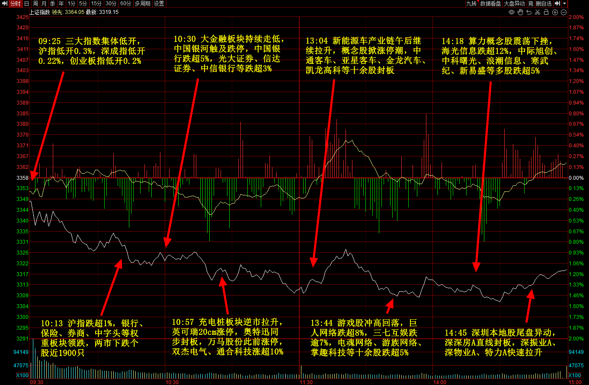
Task: Open 数据看盘 data panel
Action: [490, 3]
